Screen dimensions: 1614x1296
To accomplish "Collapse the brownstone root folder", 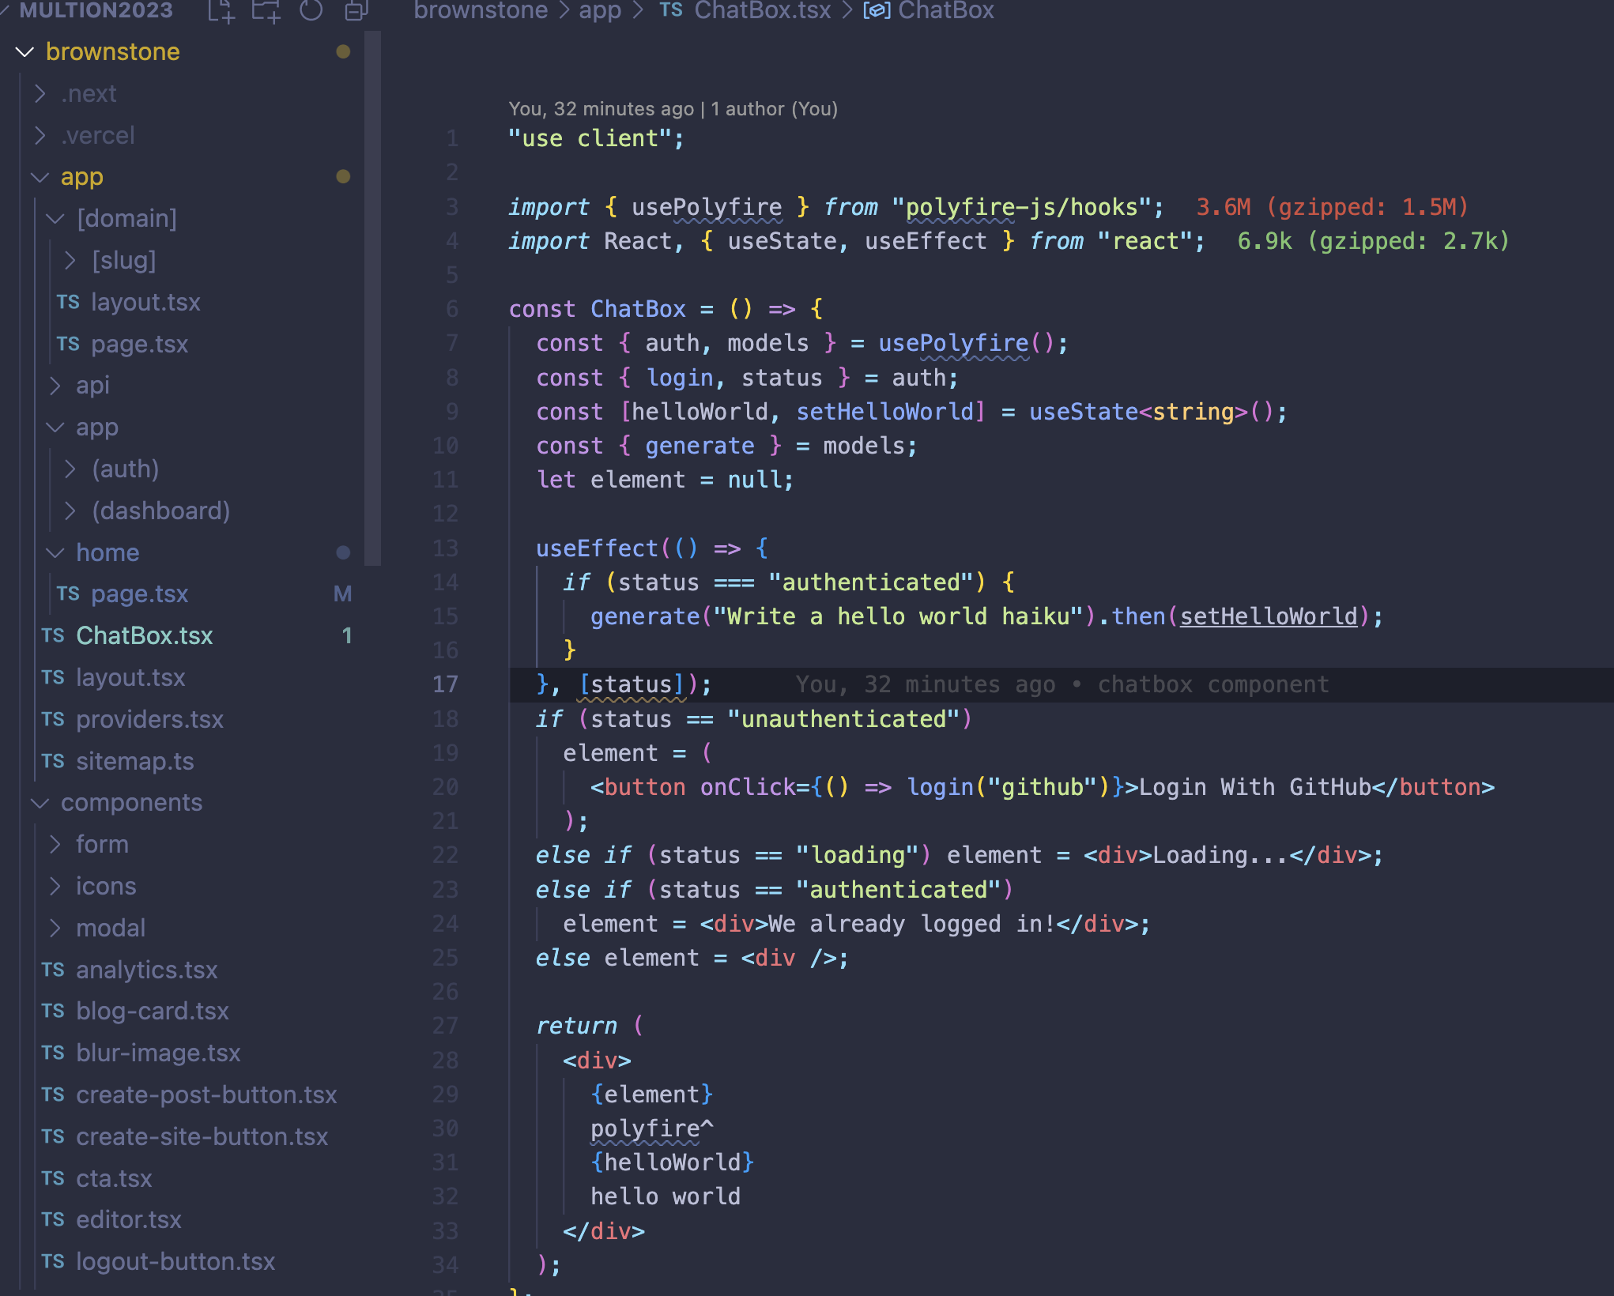I will coord(25,52).
